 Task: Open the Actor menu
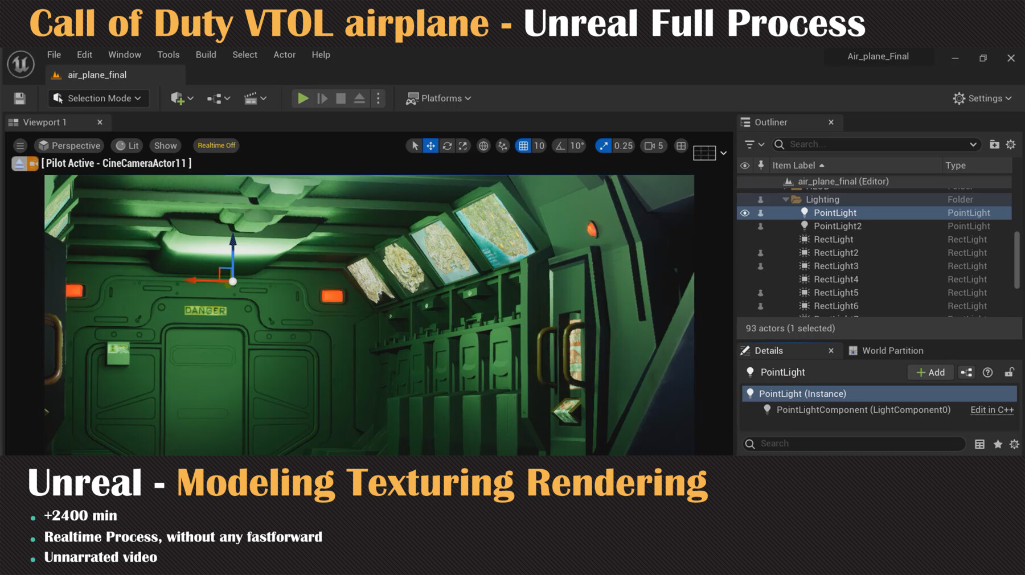pos(284,55)
